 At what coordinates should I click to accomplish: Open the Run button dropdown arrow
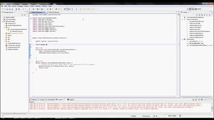pos(40,9)
